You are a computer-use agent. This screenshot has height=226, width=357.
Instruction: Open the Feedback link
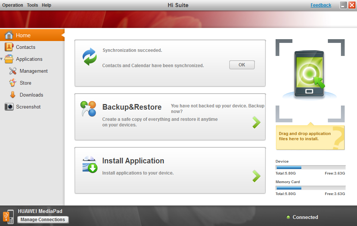(321, 5)
